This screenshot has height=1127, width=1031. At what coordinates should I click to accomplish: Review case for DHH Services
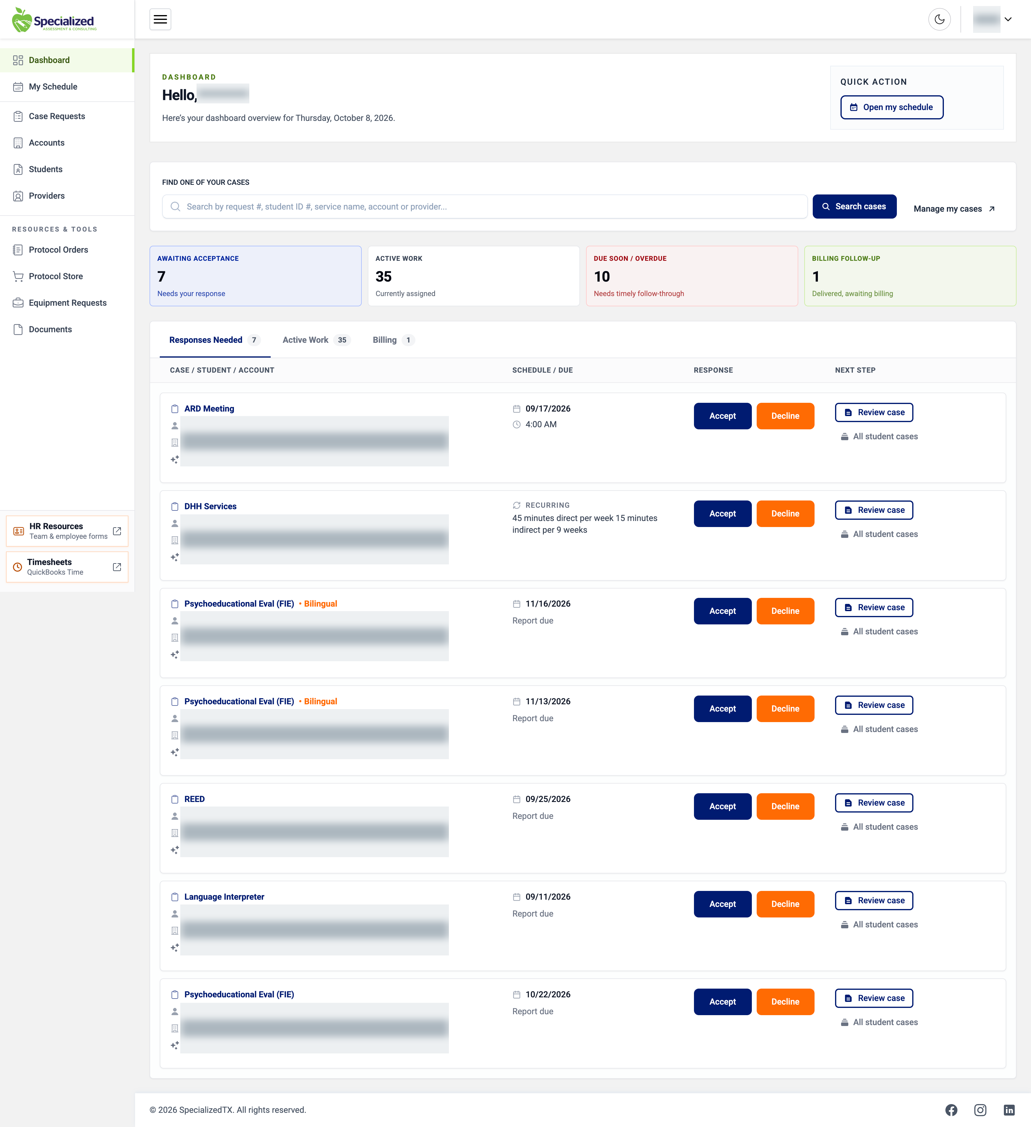click(874, 510)
